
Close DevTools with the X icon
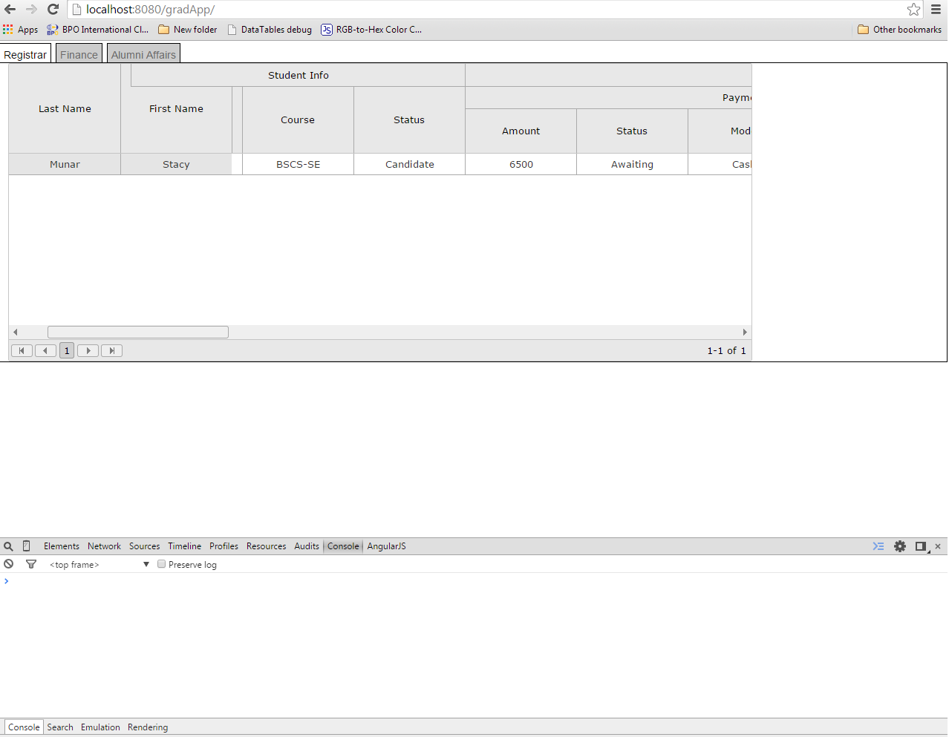(x=938, y=546)
